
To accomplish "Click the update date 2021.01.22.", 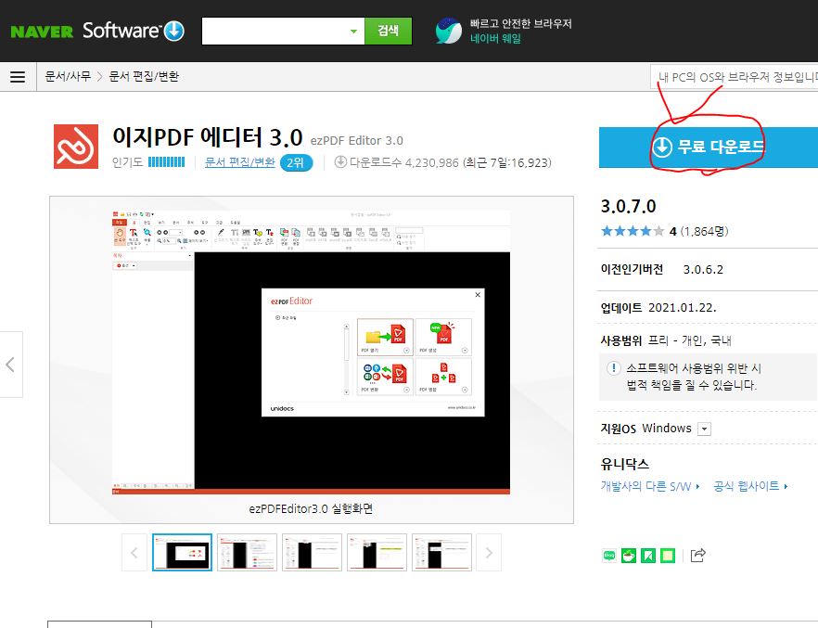I will [682, 308].
